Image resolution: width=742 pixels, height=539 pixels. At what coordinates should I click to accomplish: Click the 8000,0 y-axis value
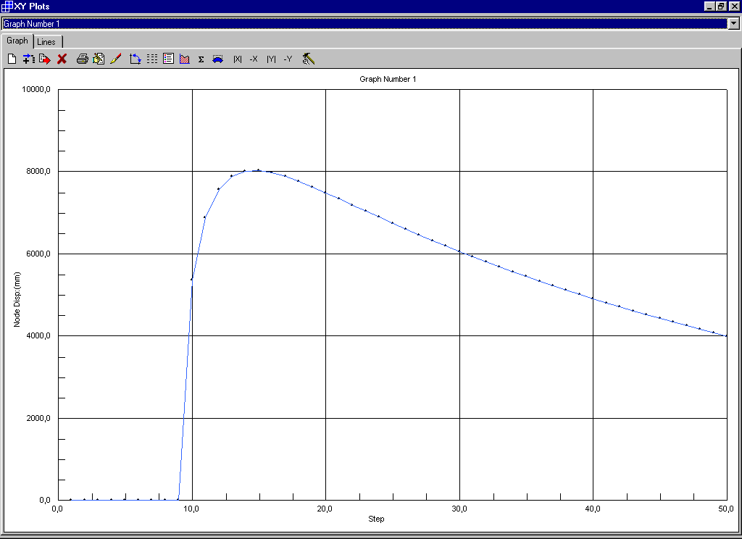tap(38, 171)
